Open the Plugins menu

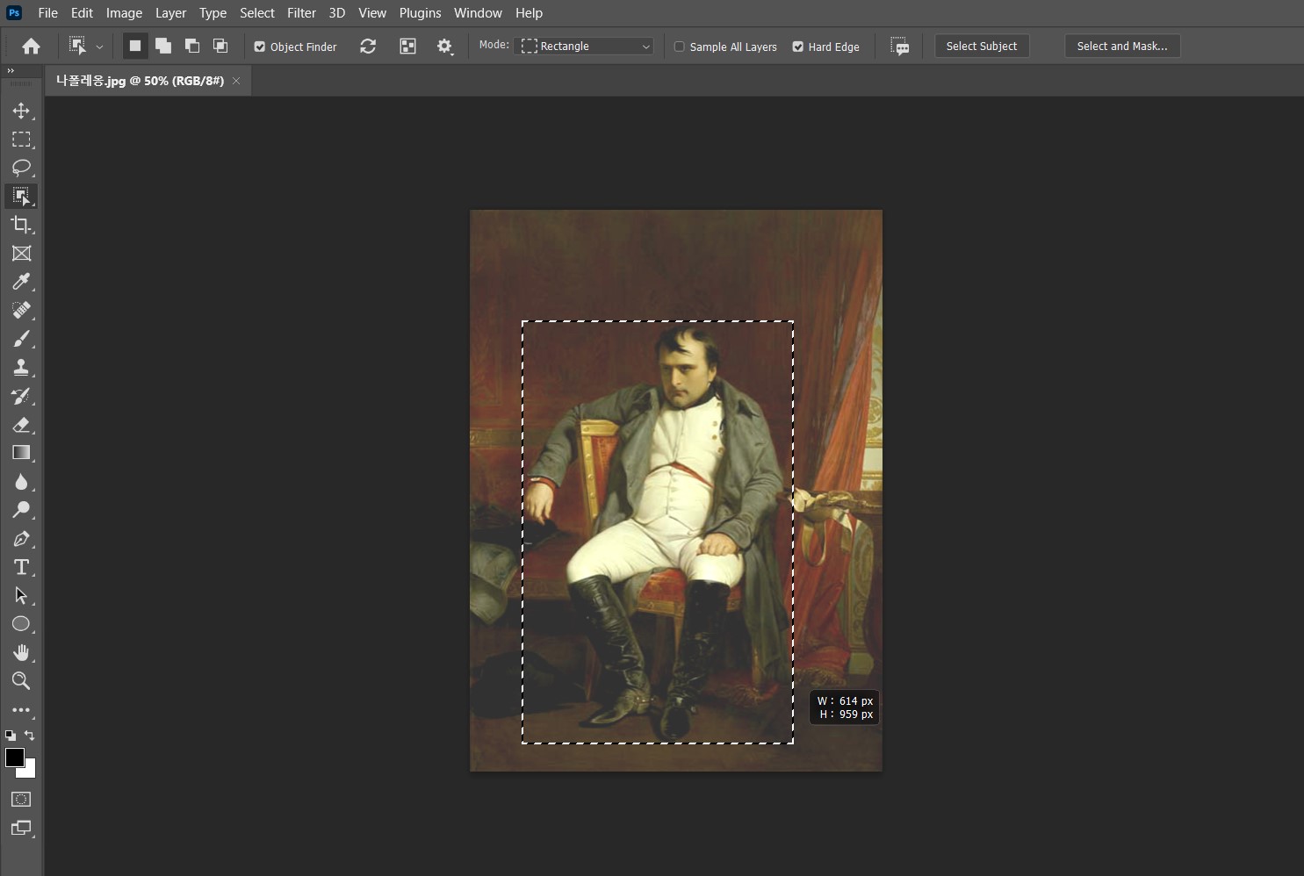tap(420, 13)
